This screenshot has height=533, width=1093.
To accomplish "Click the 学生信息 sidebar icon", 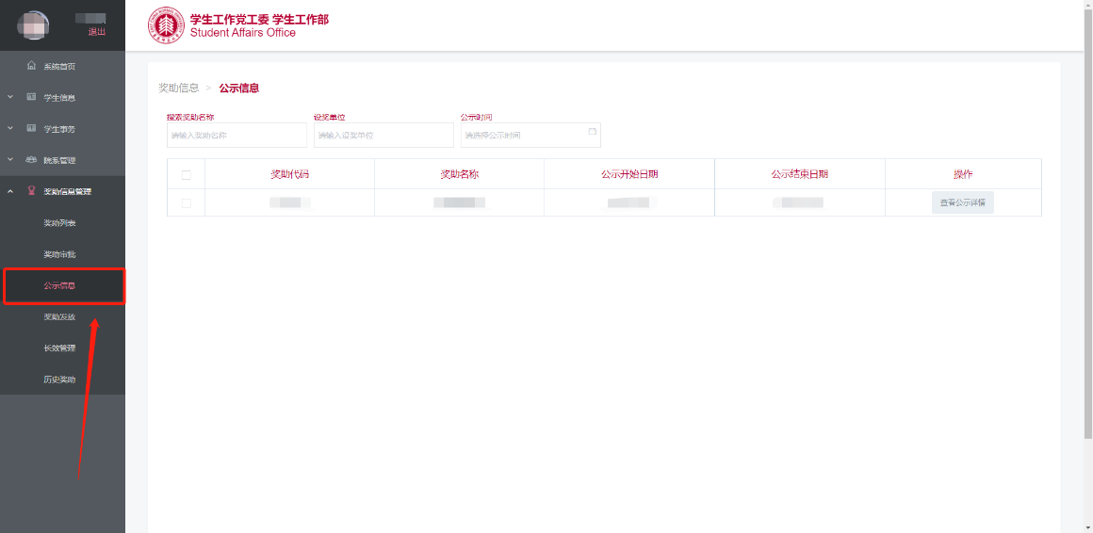I will 31,97.
